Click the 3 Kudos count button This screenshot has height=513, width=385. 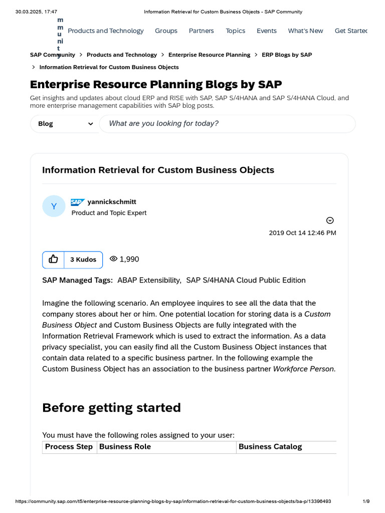83,260
